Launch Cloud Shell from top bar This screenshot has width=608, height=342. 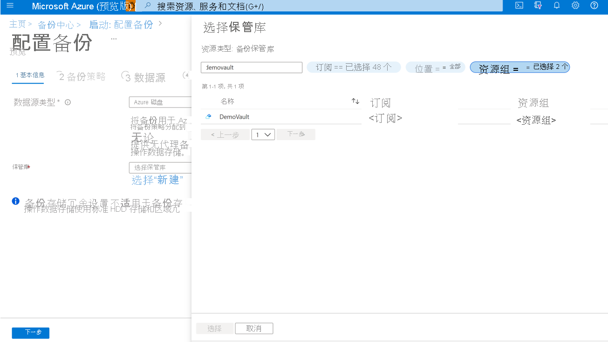tap(519, 6)
